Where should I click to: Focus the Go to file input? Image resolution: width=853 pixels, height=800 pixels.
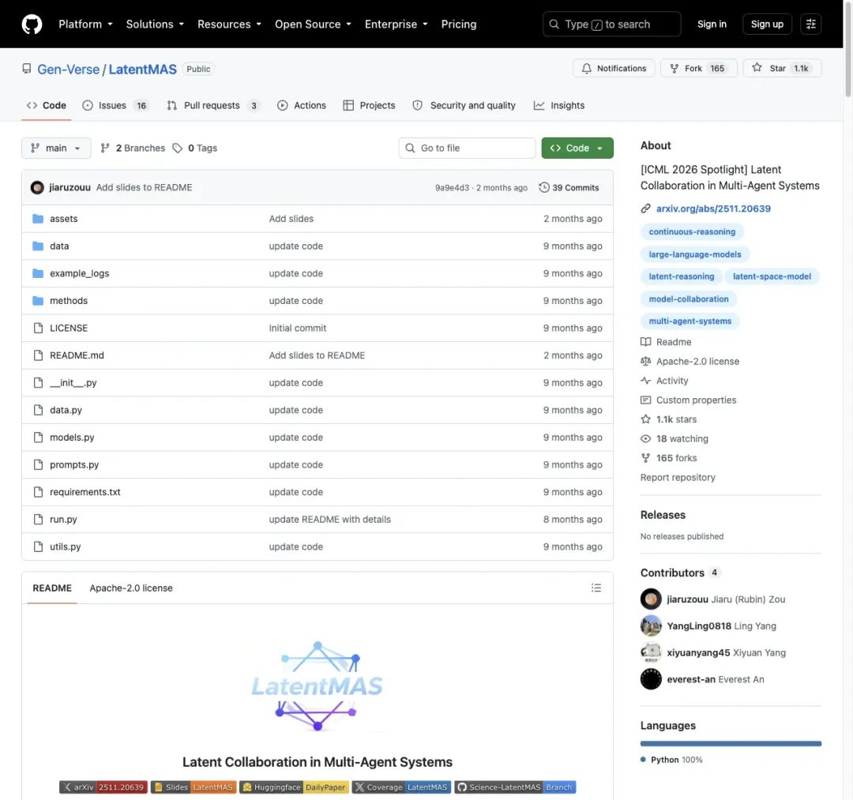pyautogui.click(x=468, y=148)
